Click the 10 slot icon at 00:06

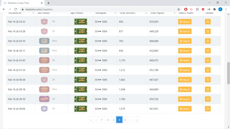click(x=44, y=109)
